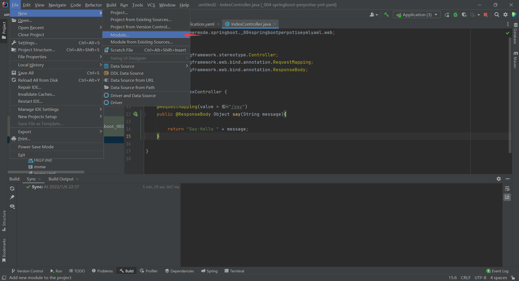Open the Database tool window
This screenshot has width=519, height=281.
coord(515,33)
